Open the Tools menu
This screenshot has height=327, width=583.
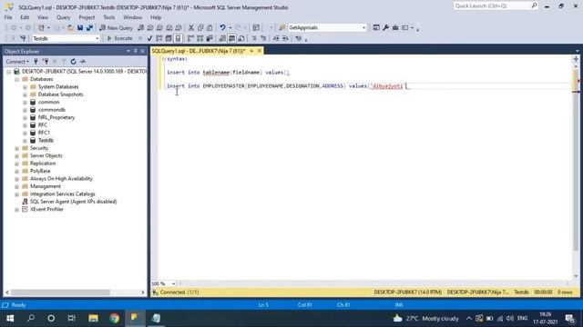tap(109, 17)
